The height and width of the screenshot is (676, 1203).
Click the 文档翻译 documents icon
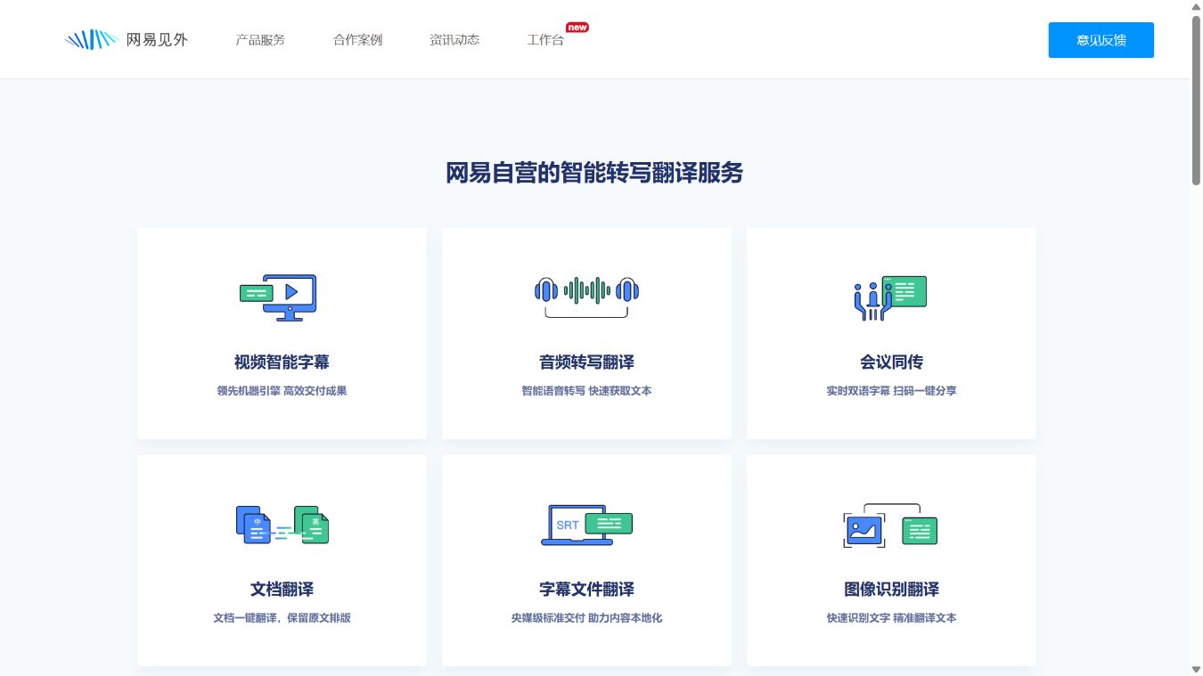coord(282,525)
